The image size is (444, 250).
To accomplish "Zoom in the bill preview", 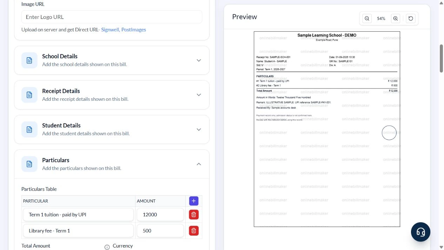I will tap(396, 19).
